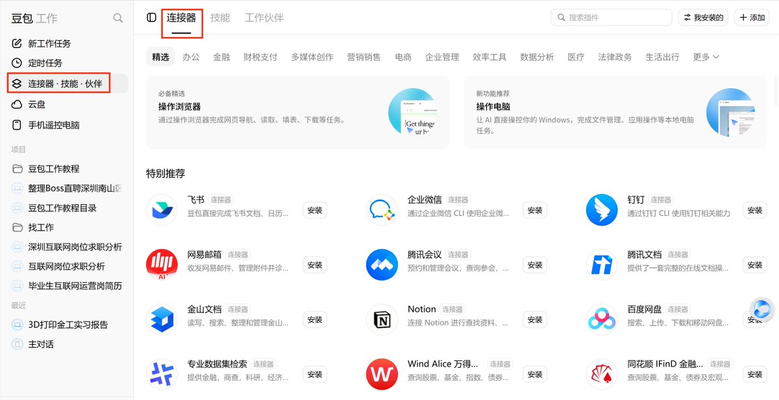Select the 财税支付 category tab
779x400 pixels.
tap(260, 57)
